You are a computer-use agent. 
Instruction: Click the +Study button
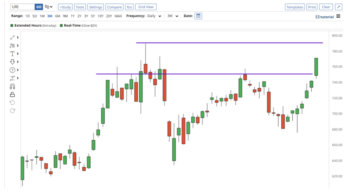tap(65, 7)
